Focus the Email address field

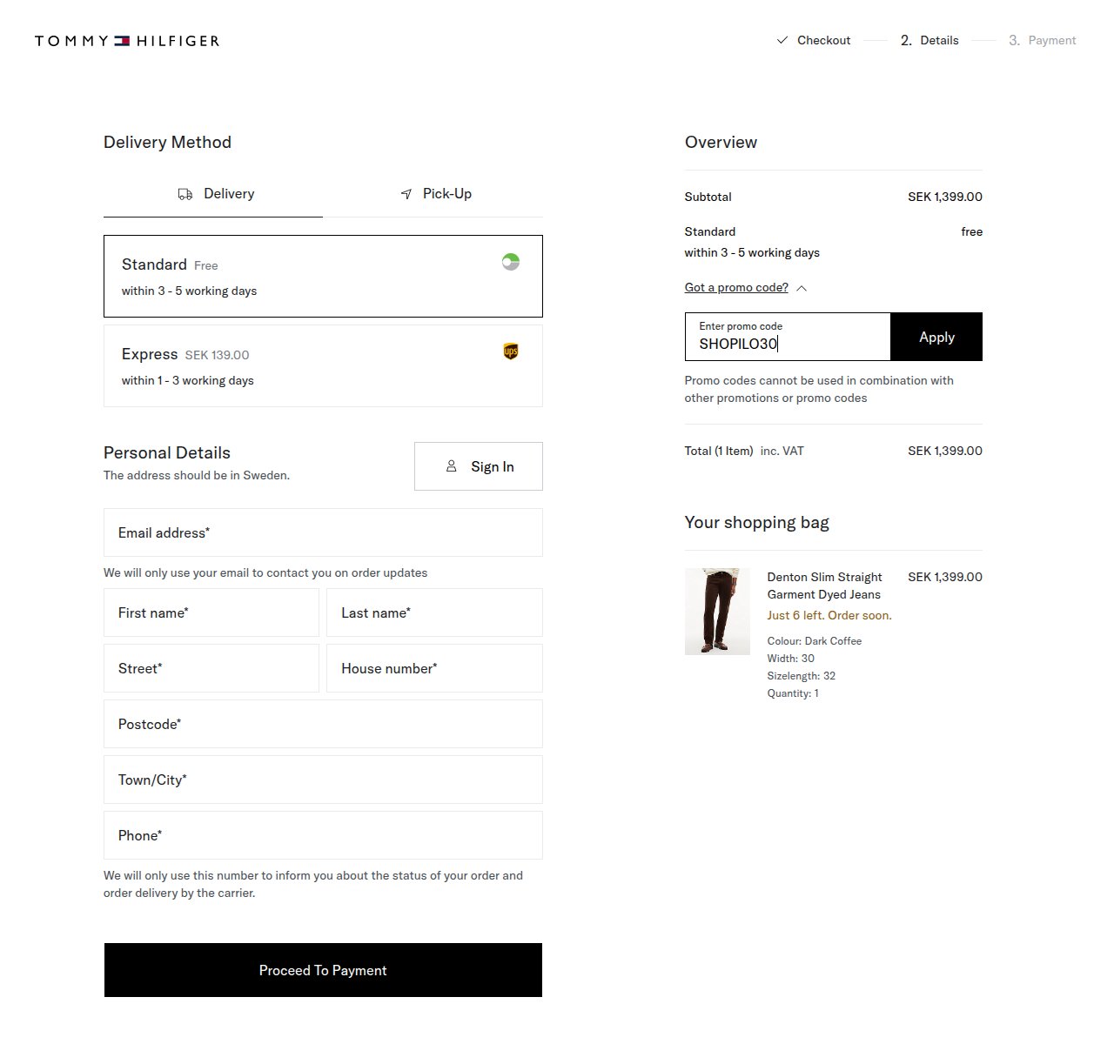click(323, 532)
